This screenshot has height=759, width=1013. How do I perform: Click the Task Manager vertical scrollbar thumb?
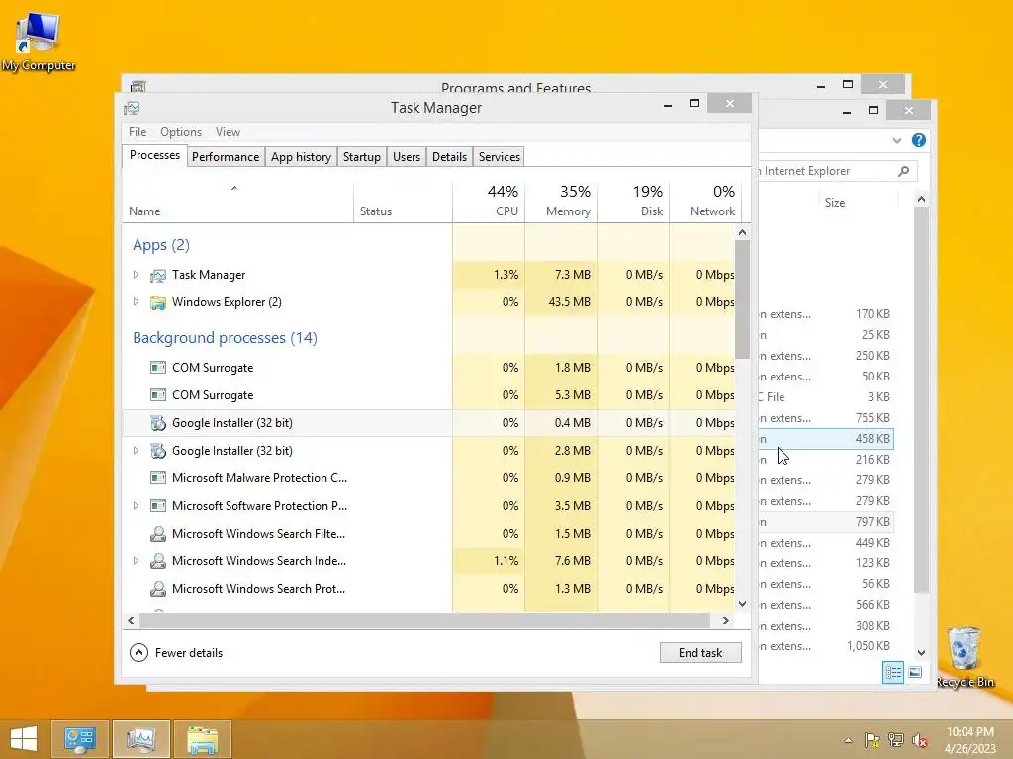coord(742,299)
